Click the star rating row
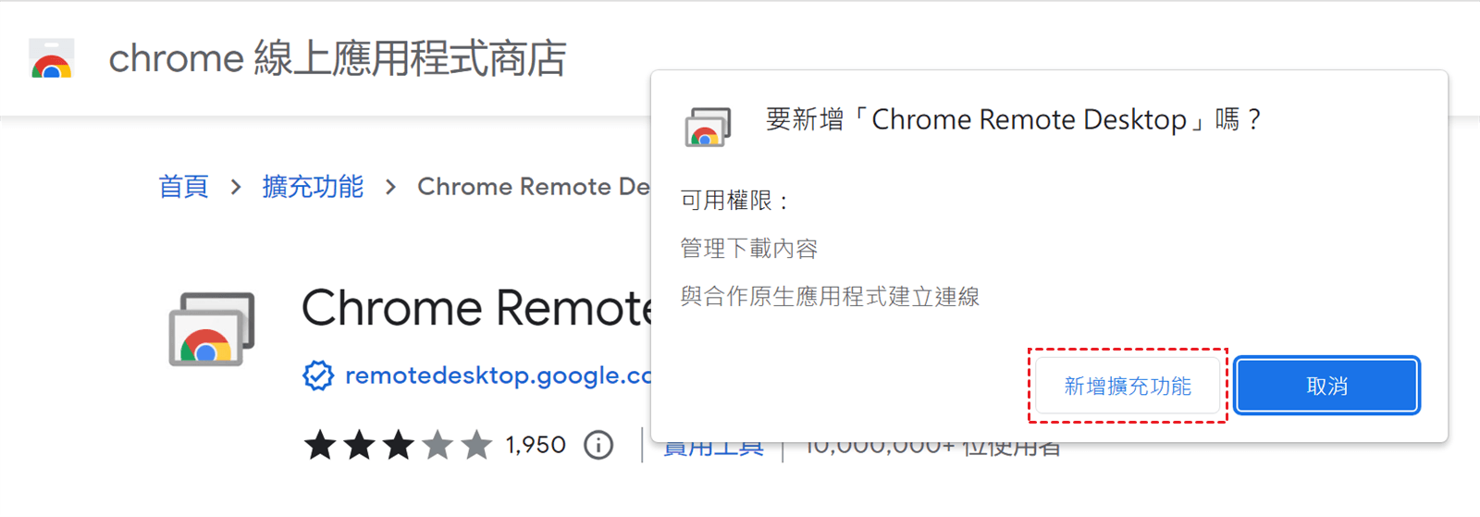The width and height of the screenshot is (1480, 517). pyautogui.click(x=399, y=445)
